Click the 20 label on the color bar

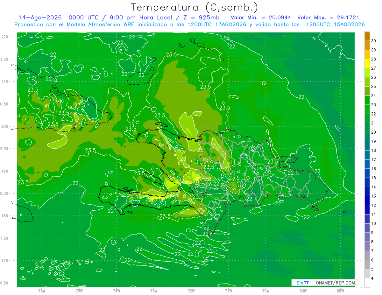(x=374, y=132)
